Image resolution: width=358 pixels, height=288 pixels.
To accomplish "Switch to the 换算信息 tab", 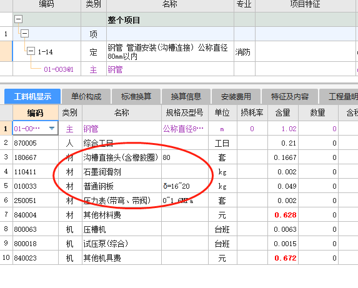I will coord(186,97).
